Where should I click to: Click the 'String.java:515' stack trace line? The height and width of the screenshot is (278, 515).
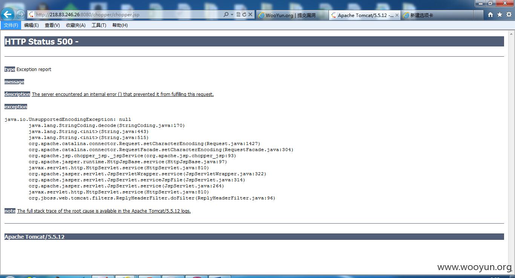click(x=89, y=137)
